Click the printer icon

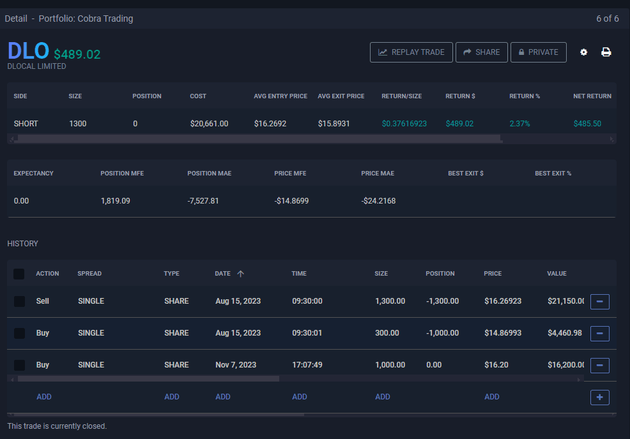(x=606, y=52)
